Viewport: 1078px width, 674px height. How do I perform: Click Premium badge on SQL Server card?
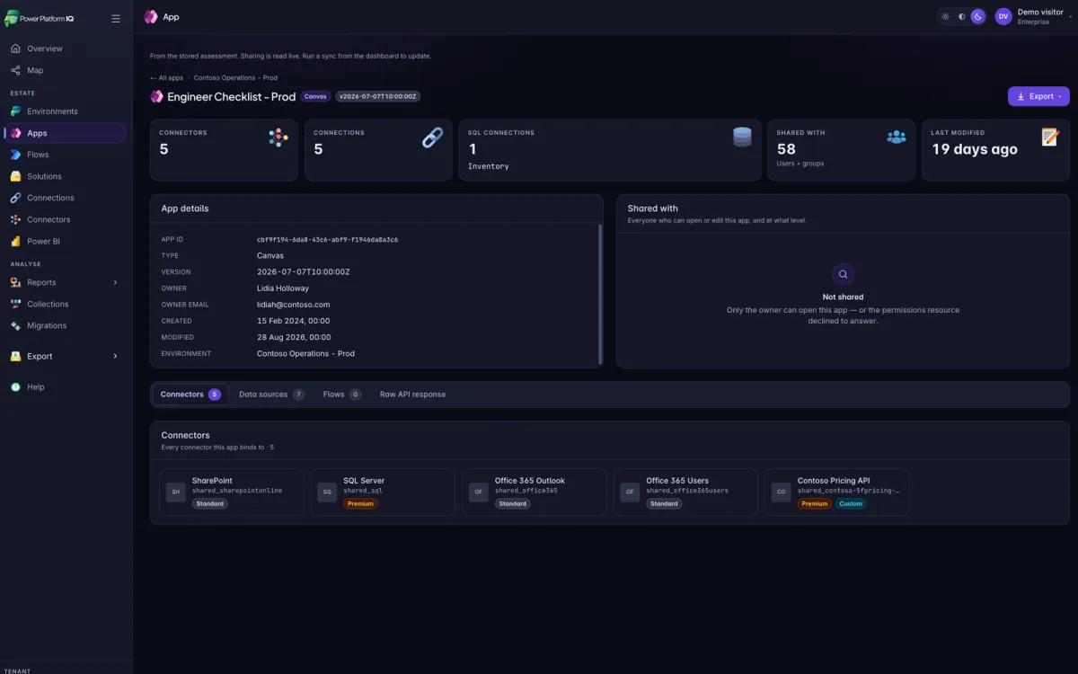pyautogui.click(x=360, y=504)
